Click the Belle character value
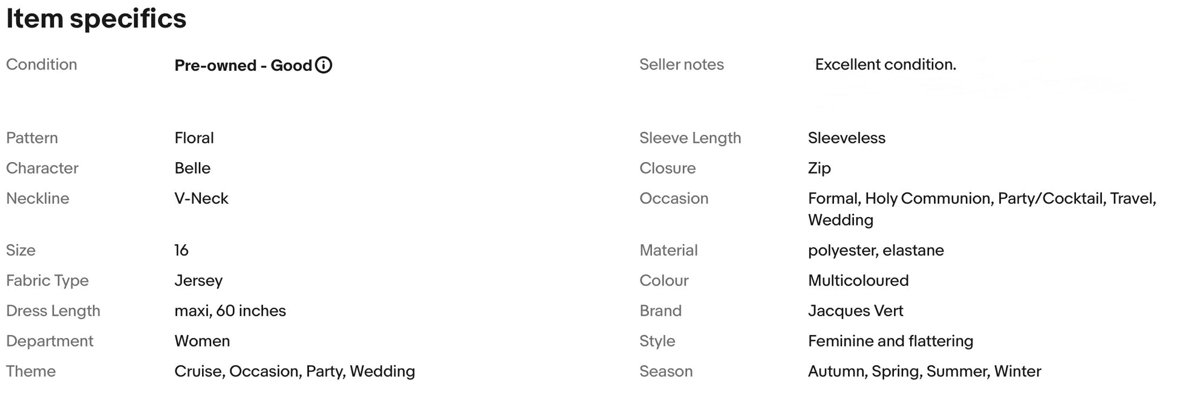This screenshot has width=1177, height=396. 192,168
